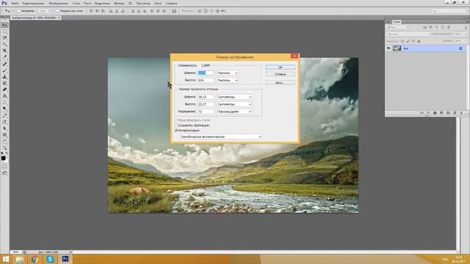Select the Crop tool

point(4,51)
